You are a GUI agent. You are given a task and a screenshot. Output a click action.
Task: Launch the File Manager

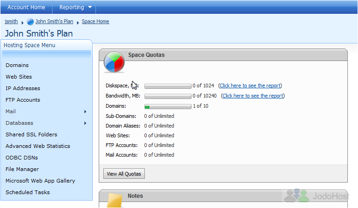pyautogui.click(x=22, y=169)
